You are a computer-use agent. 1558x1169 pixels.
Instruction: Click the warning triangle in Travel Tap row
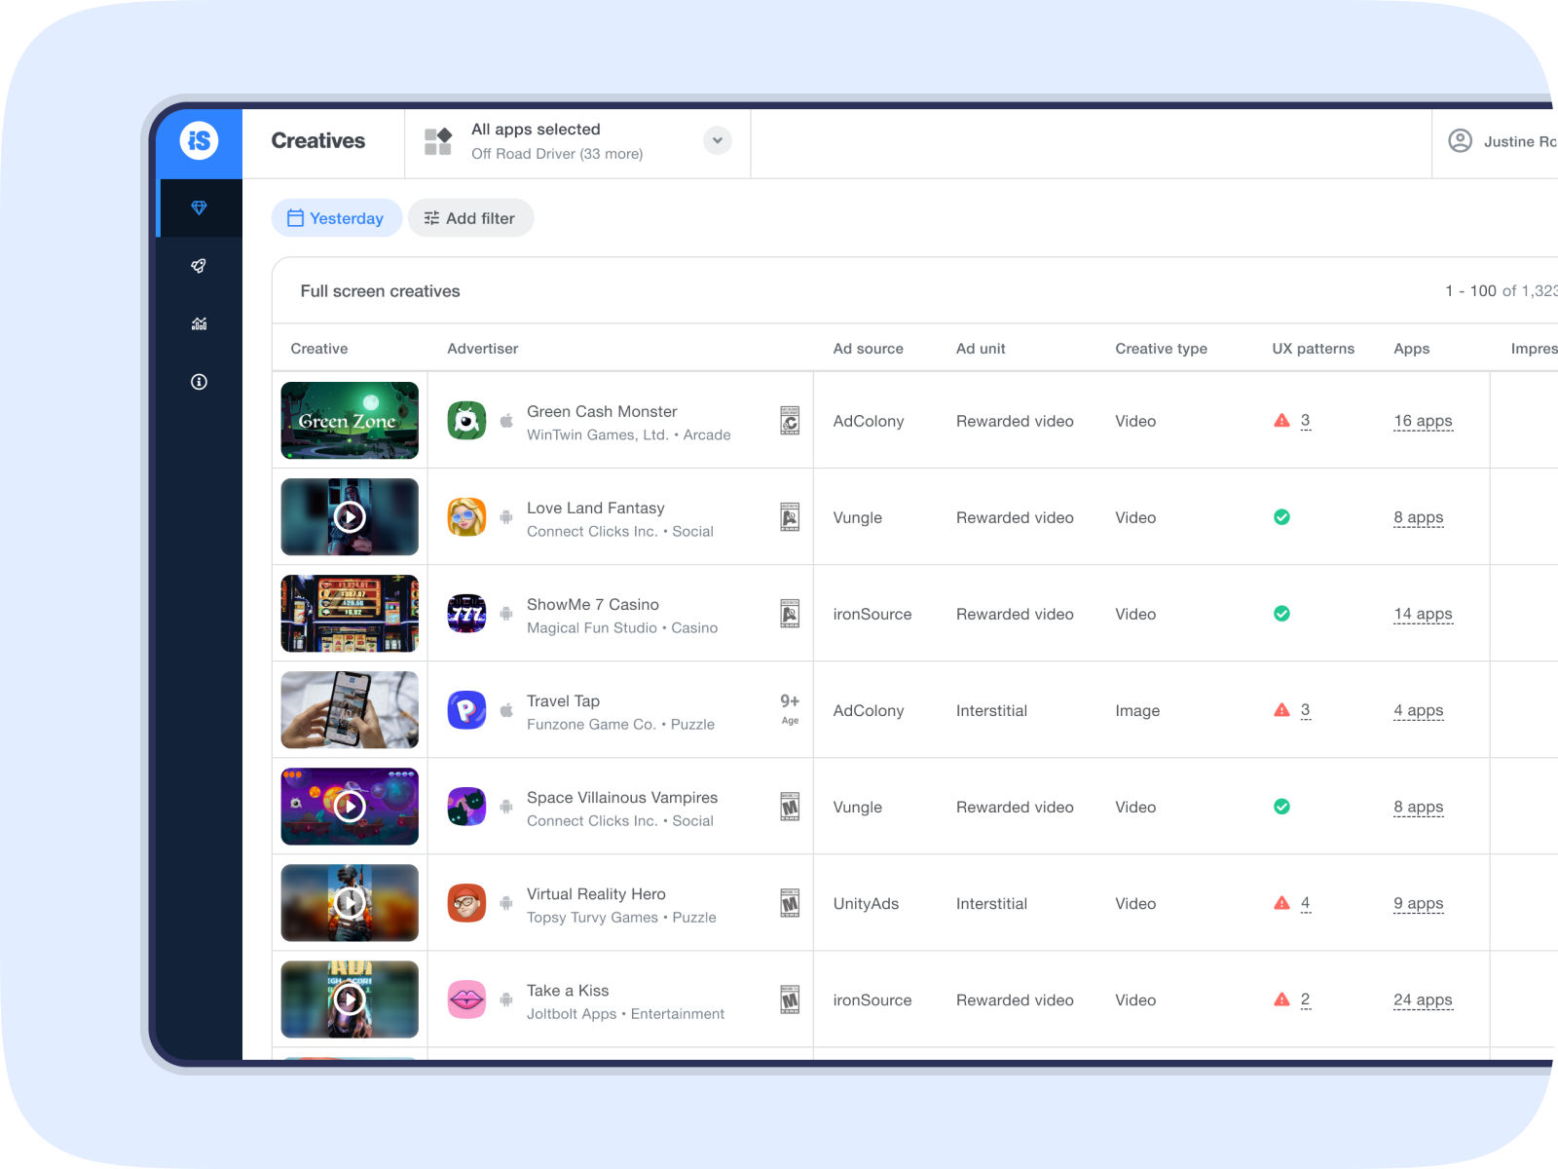1281,710
